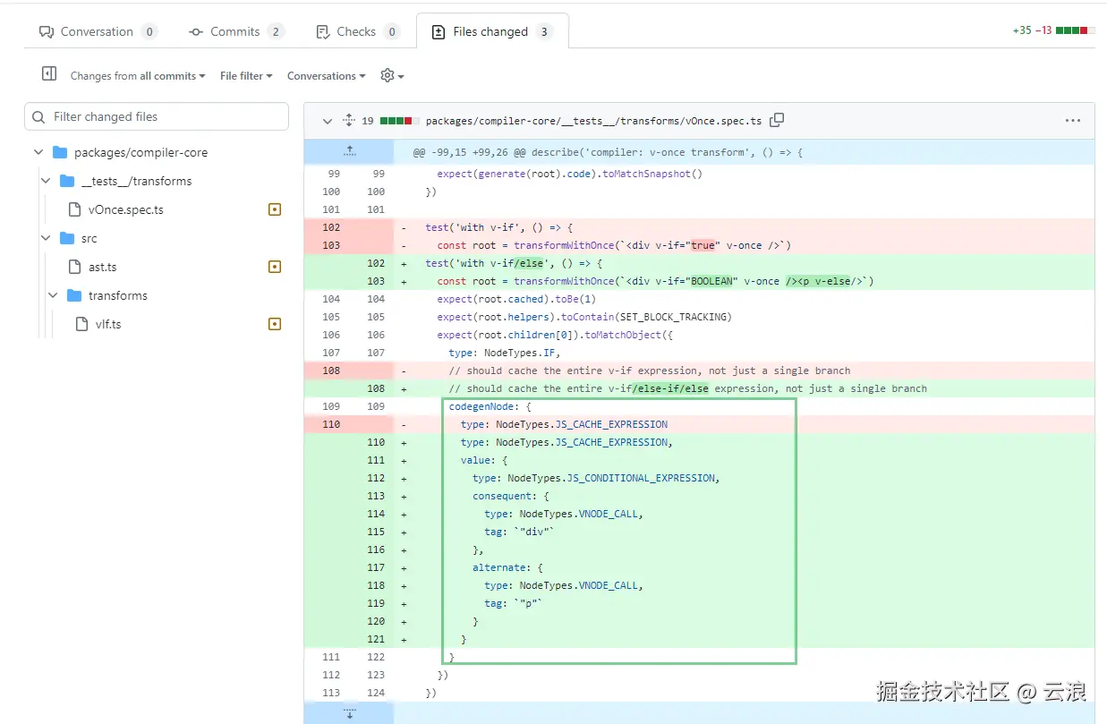Click new line number 121
This screenshot has width=1107, height=724.
(376, 639)
